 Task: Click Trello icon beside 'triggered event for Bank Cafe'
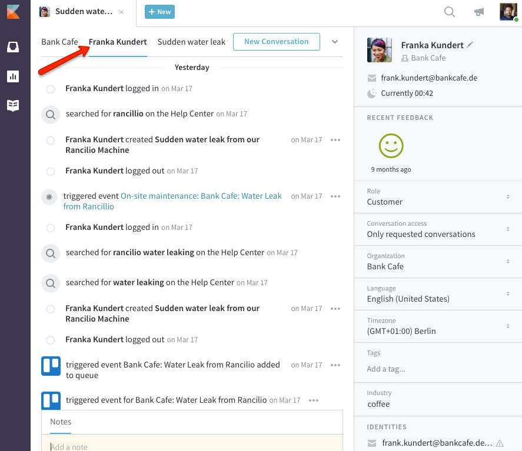[51, 401]
